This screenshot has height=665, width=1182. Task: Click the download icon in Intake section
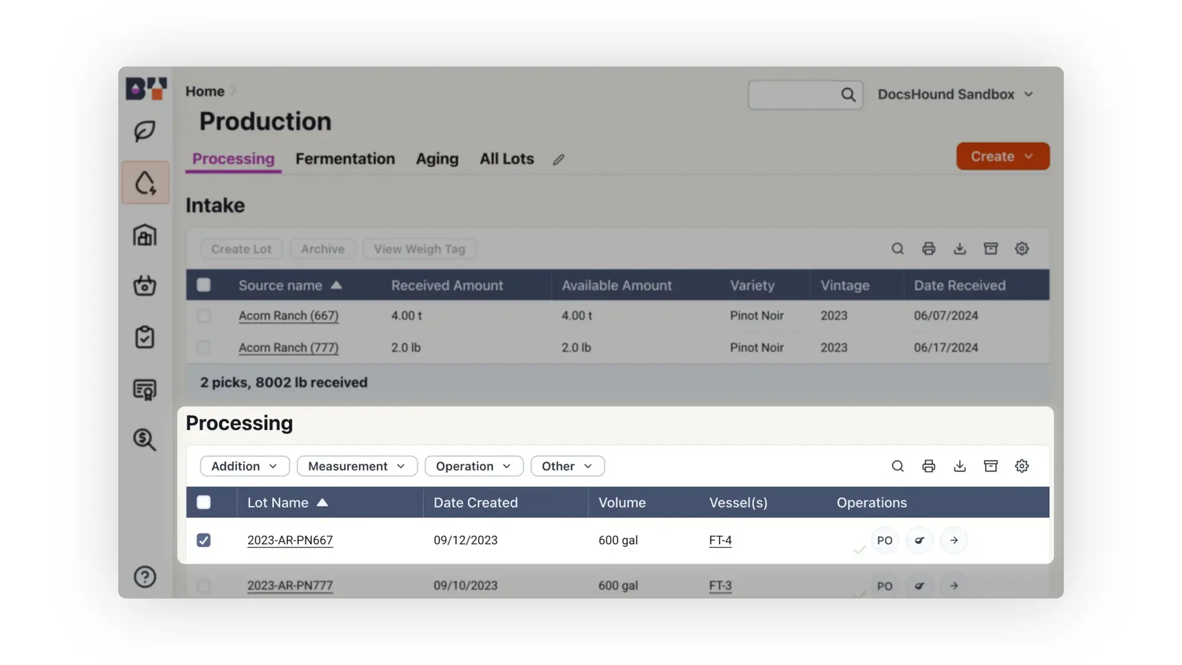click(x=960, y=248)
